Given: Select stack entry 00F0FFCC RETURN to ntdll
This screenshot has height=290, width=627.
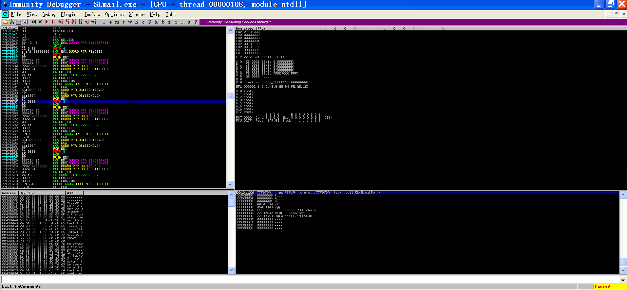Looking at the screenshot, I should tap(427, 193).
